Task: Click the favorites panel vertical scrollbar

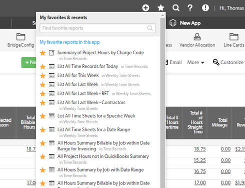Action: pos(162,103)
